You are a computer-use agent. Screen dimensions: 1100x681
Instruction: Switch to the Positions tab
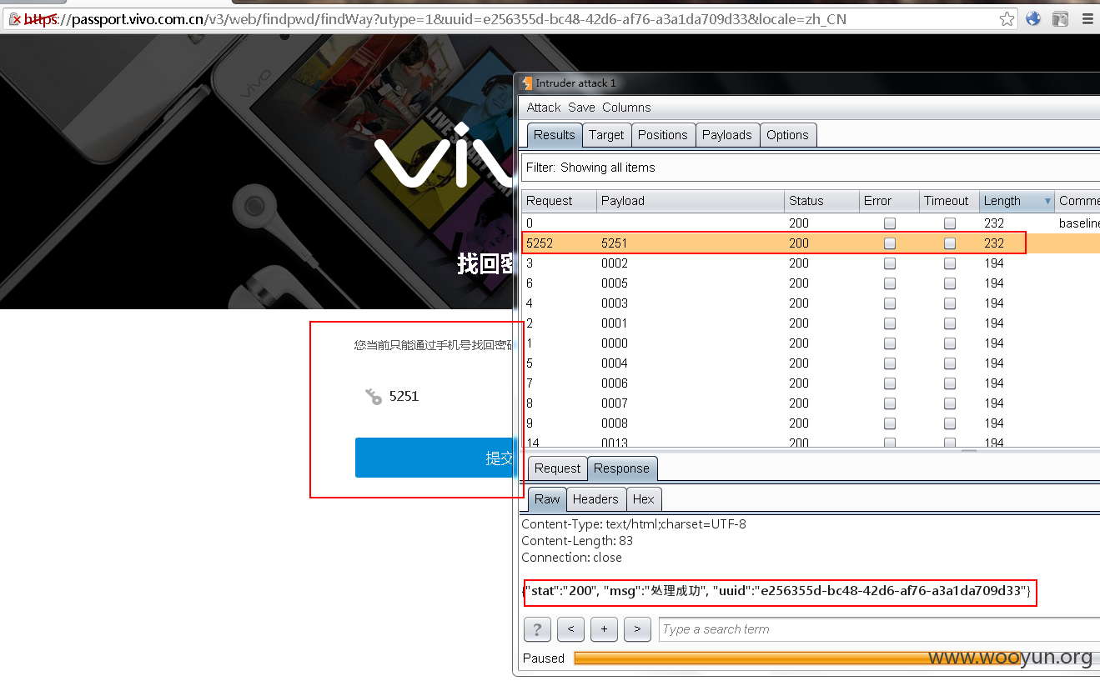point(663,135)
